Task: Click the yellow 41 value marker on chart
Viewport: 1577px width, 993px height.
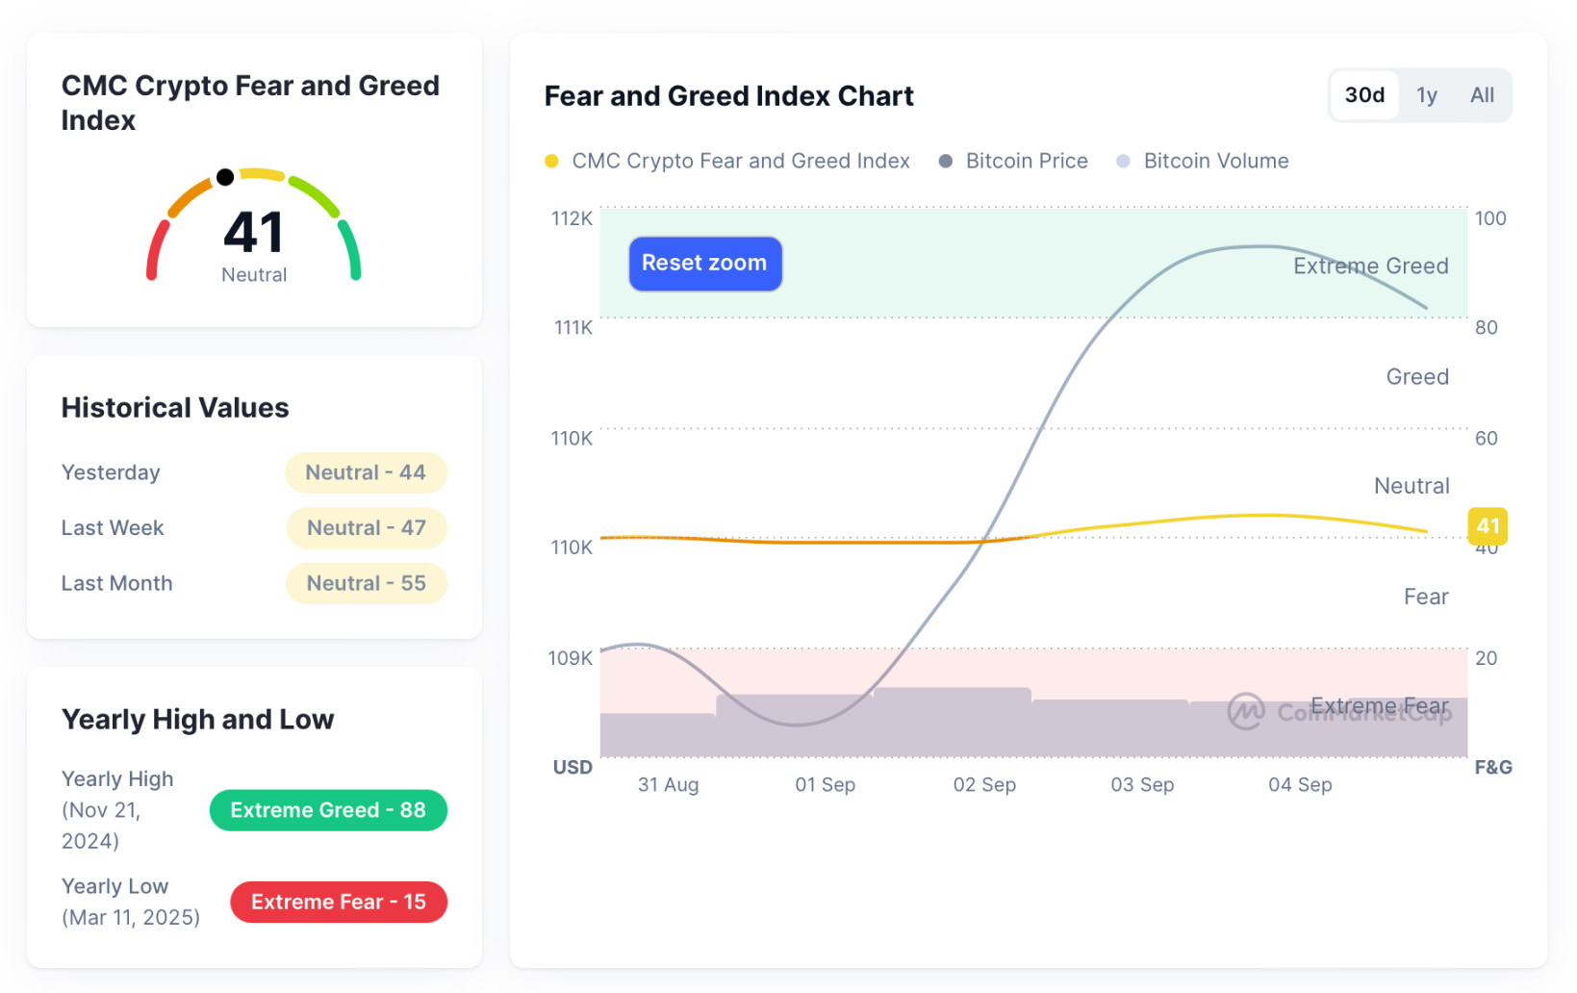Action: pos(1487,526)
